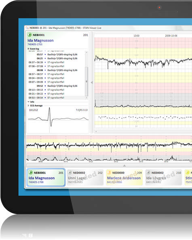Click the 10:12:12 ECG timestamp
The image size is (192, 240).
point(33,110)
